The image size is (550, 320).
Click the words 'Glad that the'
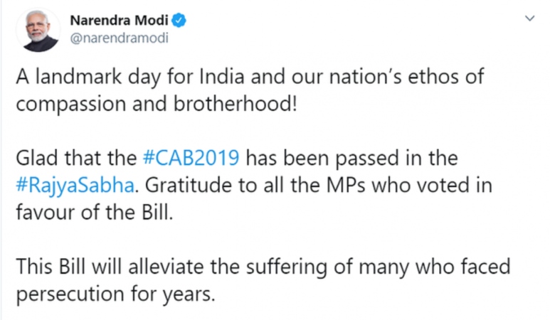tap(76, 158)
